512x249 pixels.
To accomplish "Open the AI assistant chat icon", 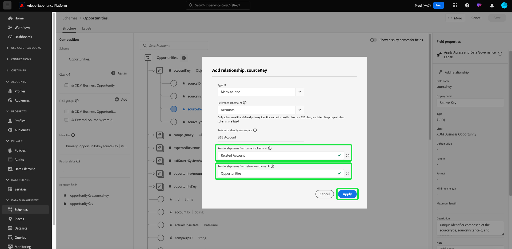I will (x=479, y=5).
